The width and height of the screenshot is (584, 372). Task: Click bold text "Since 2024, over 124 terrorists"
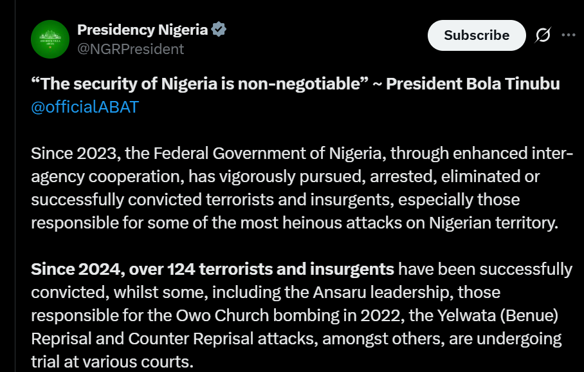[212, 269]
